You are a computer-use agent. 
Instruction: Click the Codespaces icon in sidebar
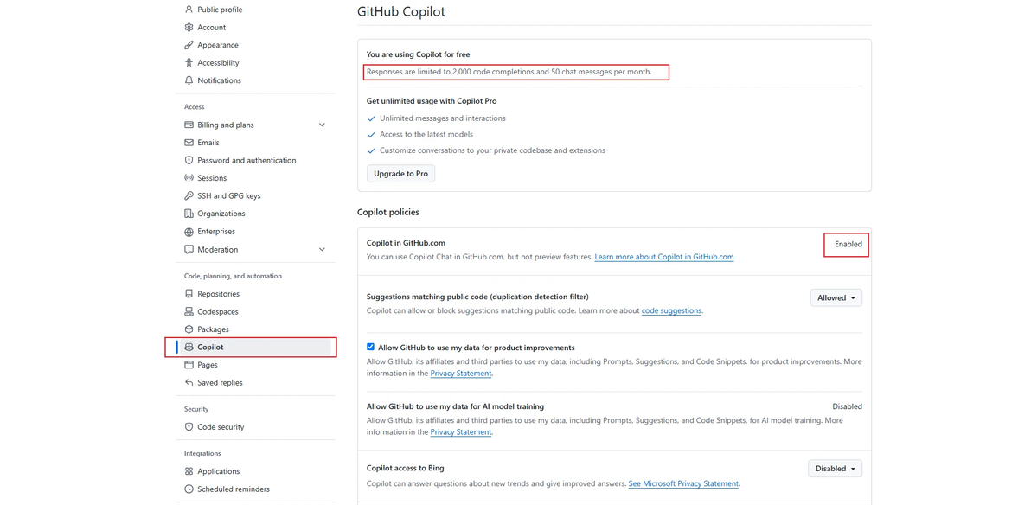189,312
